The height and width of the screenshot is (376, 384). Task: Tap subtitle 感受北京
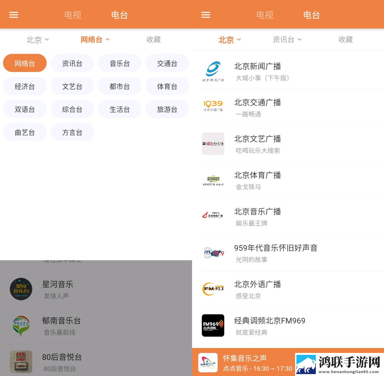click(x=248, y=296)
